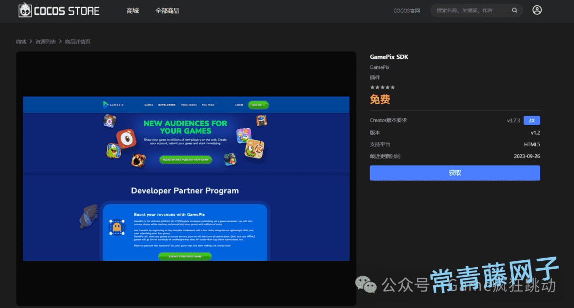
Task: Click the 最近更新时间 label
Action: (385, 156)
